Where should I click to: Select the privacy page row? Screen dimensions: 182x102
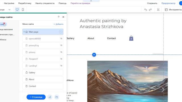click(43, 52)
